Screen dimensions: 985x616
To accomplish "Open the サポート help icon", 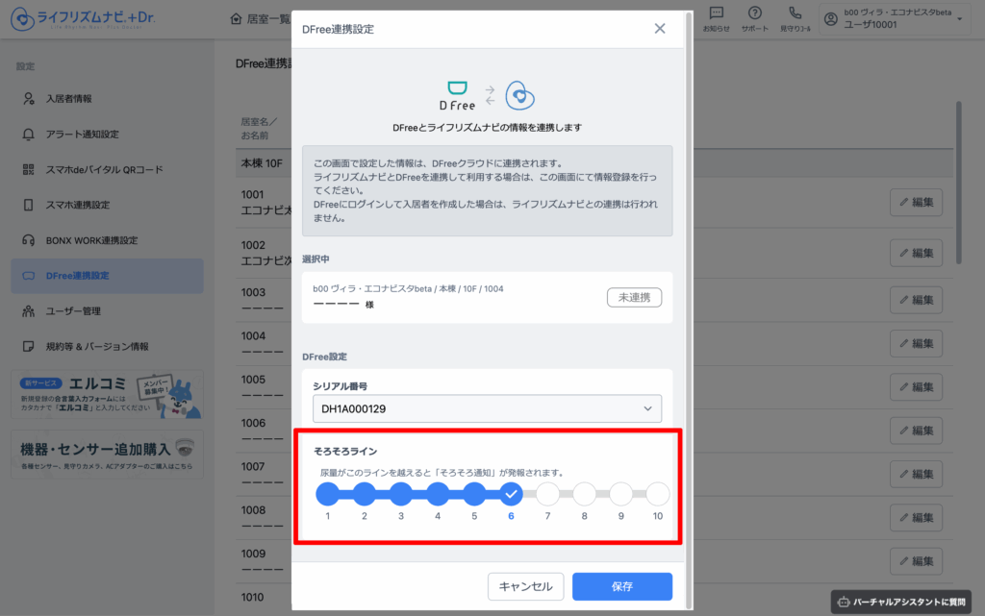I will [754, 13].
